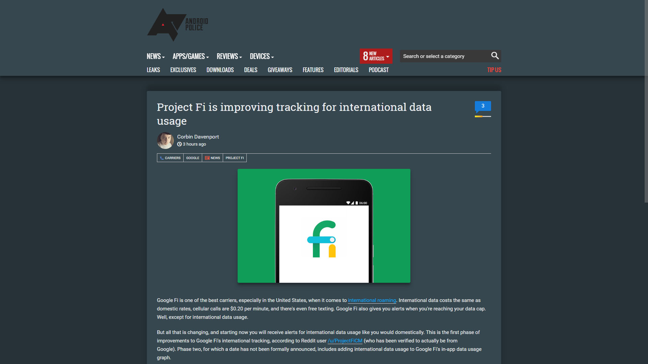Image resolution: width=648 pixels, height=364 pixels.
Task: Expand the 8 New Articles dropdown
Action: [376, 56]
